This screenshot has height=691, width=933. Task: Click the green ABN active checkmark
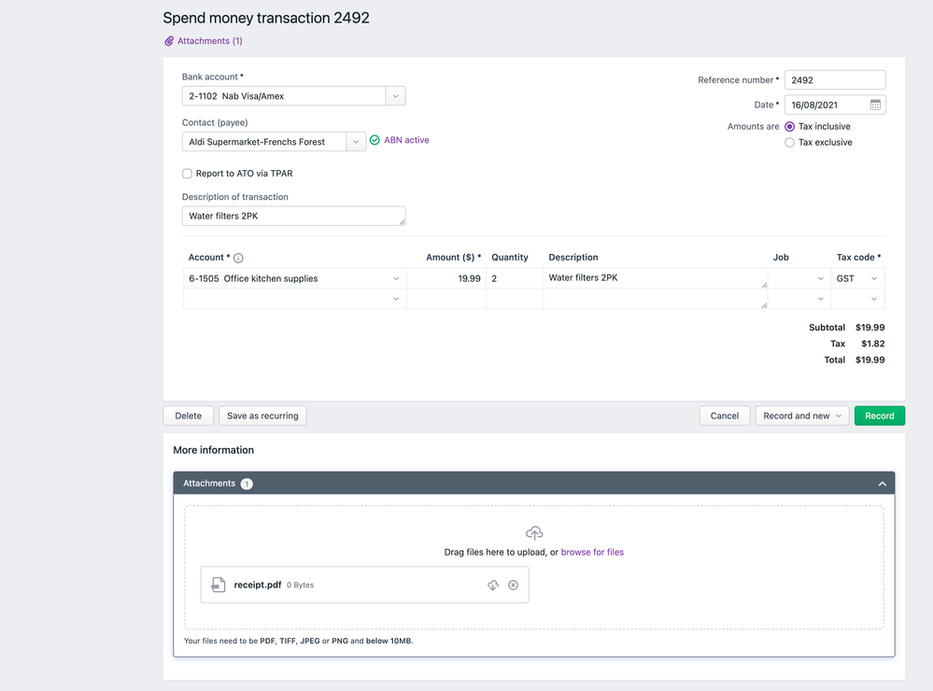click(x=375, y=140)
